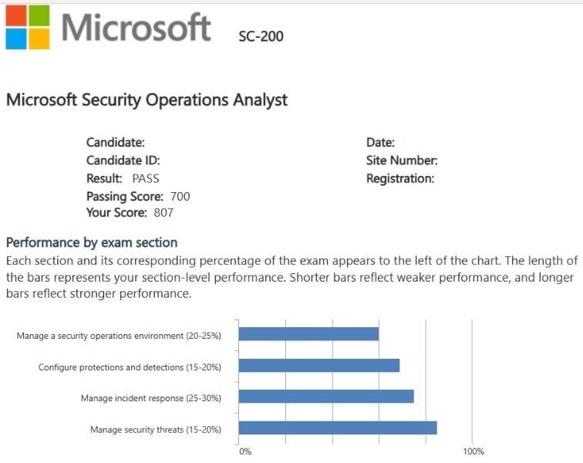The width and height of the screenshot is (583, 463).
Task: Click the Manage security threats (15-20%) label
Action: pyautogui.click(x=156, y=430)
